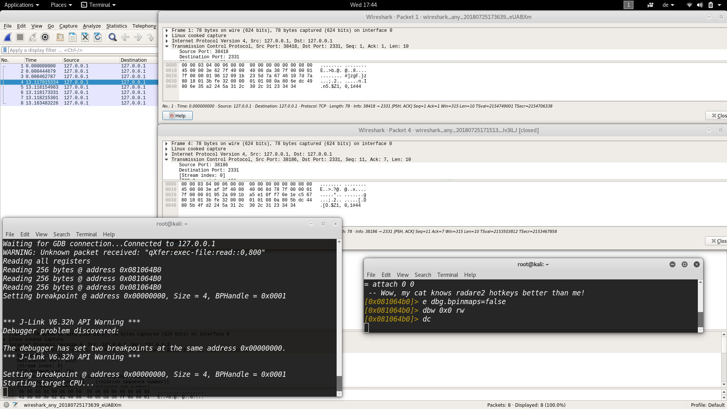
Task: Open a saved capture file
Action: click(60, 37)
